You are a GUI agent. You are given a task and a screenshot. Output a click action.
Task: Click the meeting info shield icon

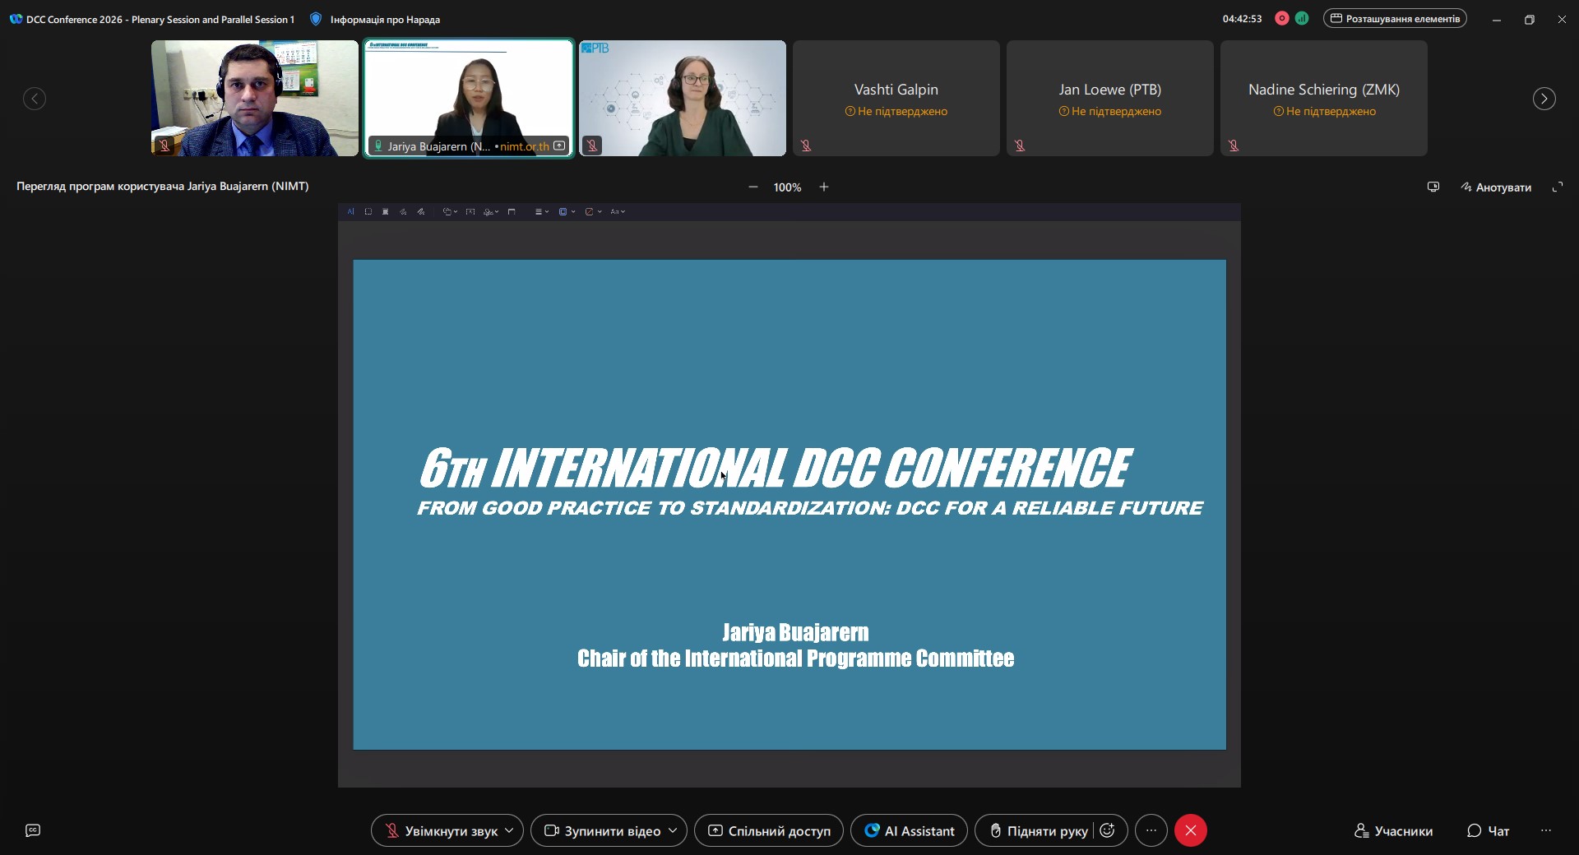point(316,19)
